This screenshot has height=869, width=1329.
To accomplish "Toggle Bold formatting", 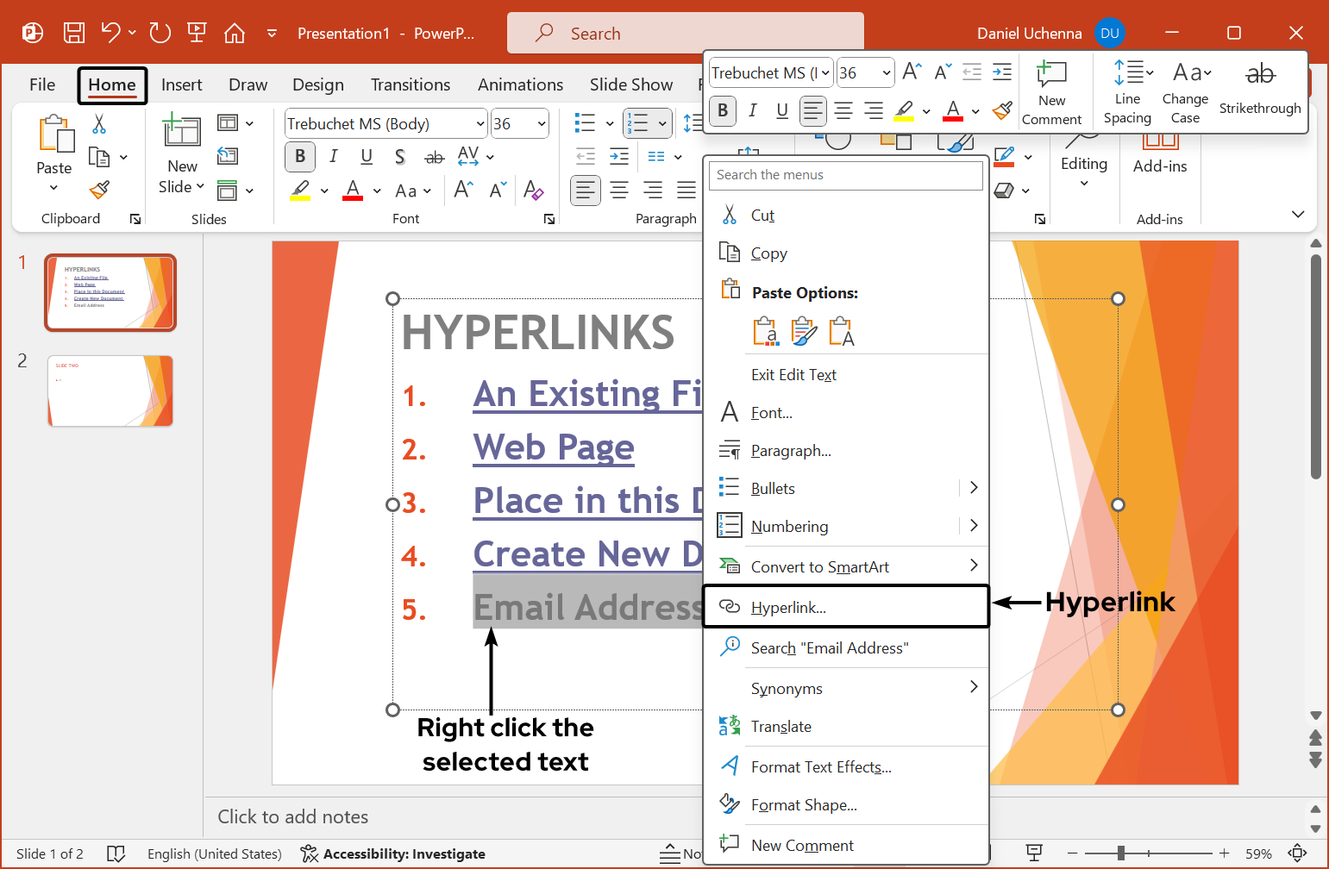I will pos(300,156).
